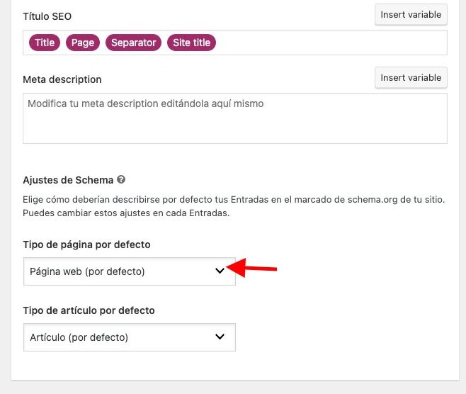Select the Title variable tag
Screen dimensions: 466x394
point(45,43)
